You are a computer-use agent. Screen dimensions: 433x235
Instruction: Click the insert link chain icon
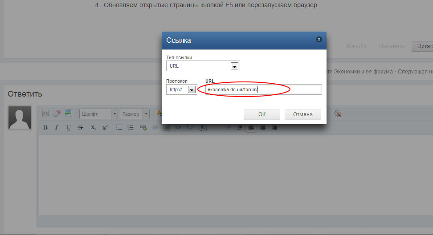click(x=143, y=127)
